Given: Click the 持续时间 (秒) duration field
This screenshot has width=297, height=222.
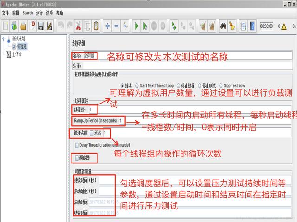Looking at the screenshot, I should coord(195,180).
